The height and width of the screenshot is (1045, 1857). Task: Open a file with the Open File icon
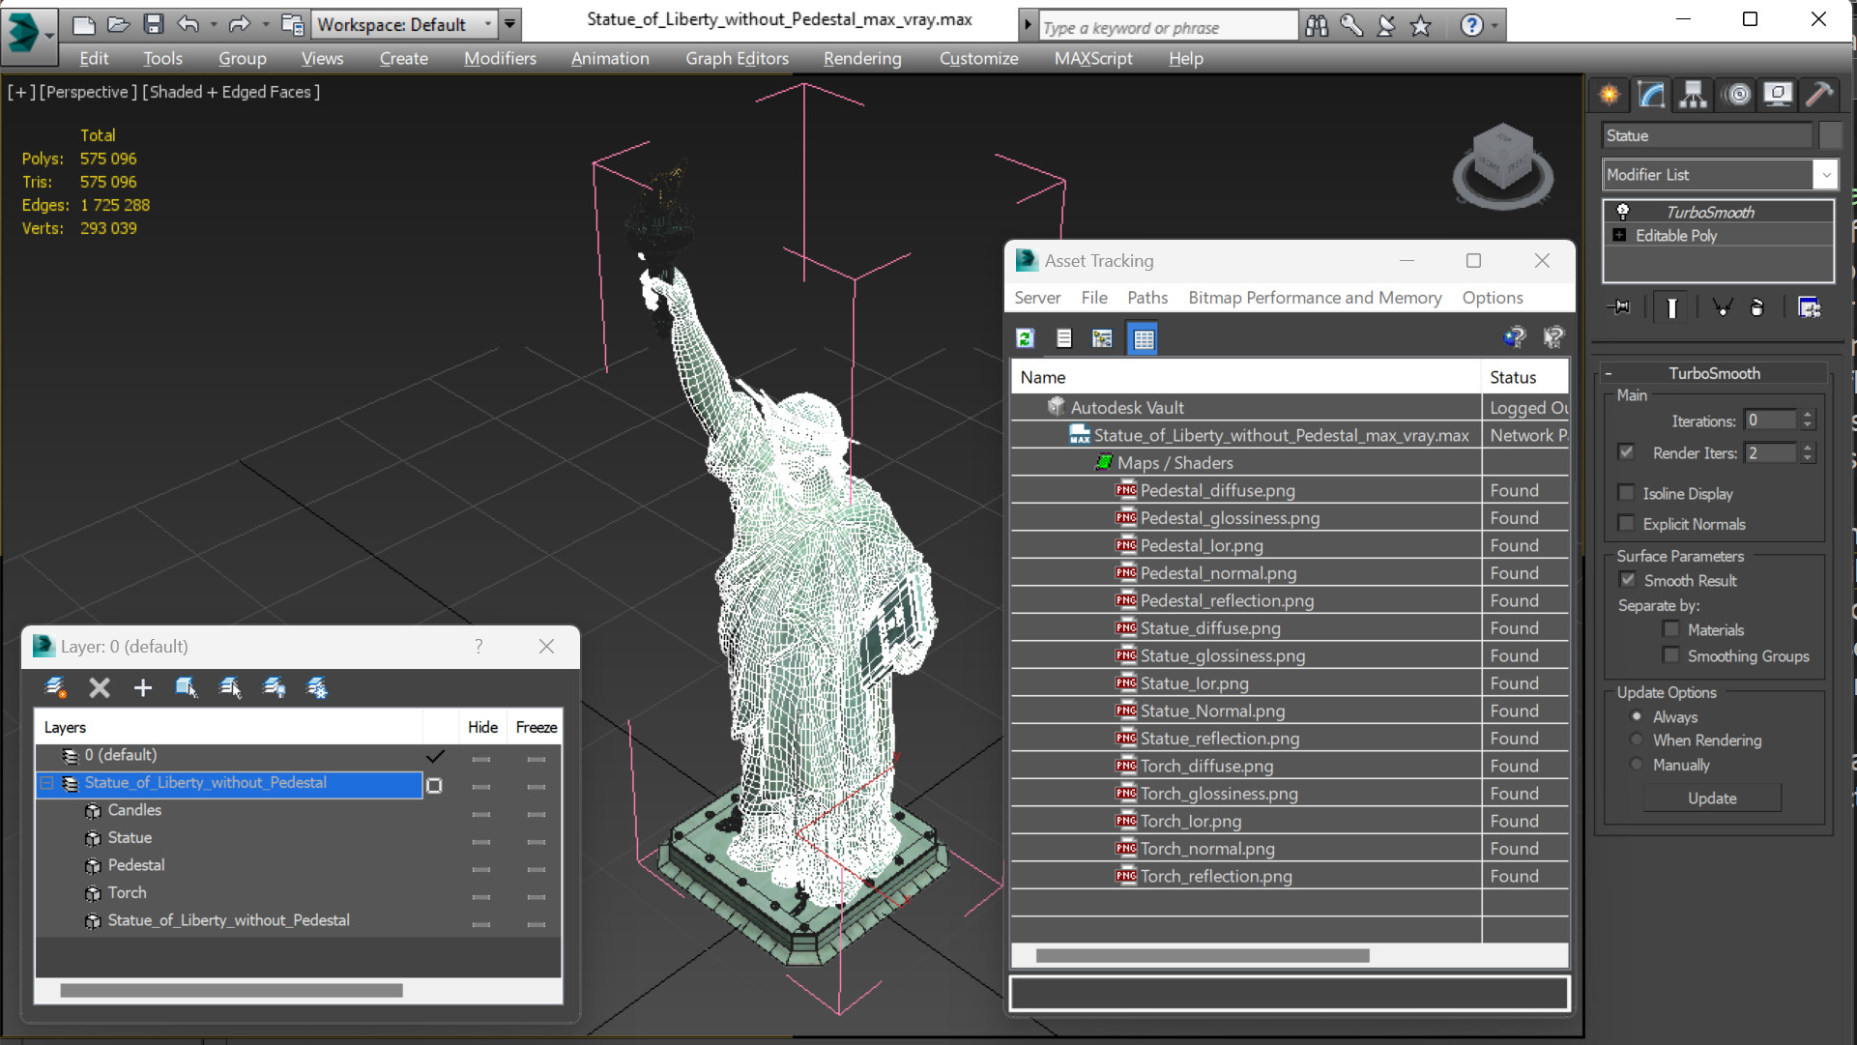(x=118, y=24)
